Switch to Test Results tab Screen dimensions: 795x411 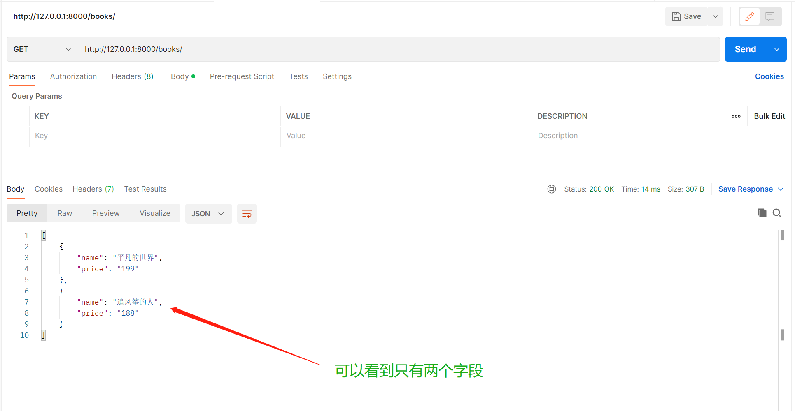[145, 189]
